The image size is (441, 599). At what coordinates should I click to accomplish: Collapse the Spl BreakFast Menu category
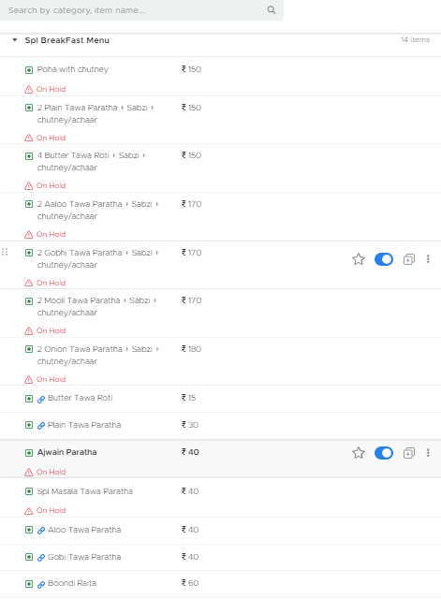[15, 39]
